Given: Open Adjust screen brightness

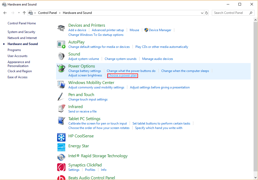Looking at the screenshot, I should click(x=85, y=75).
